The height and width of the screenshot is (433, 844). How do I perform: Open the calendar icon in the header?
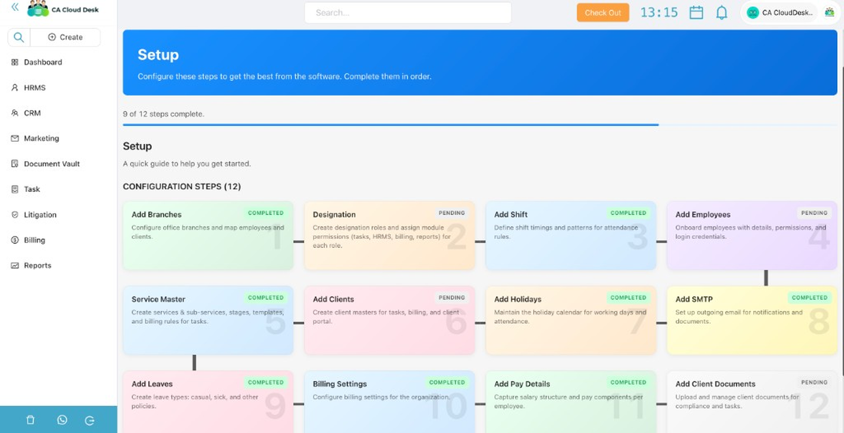pos(696,13)
